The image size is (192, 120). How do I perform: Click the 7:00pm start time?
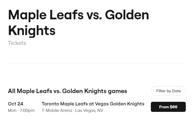(x=27, y=110)
